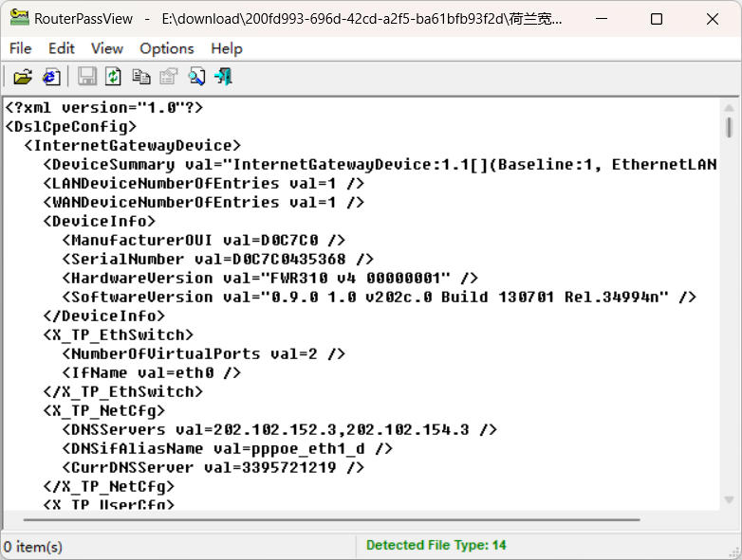Click the Find magnifier icon
The image size is (742, 560).
point(196,77)
